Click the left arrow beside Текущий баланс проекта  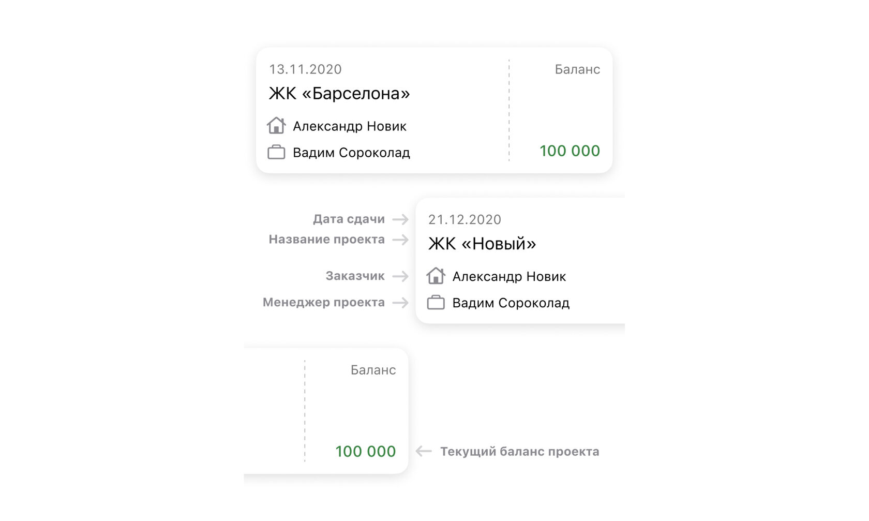pos(424,451)
